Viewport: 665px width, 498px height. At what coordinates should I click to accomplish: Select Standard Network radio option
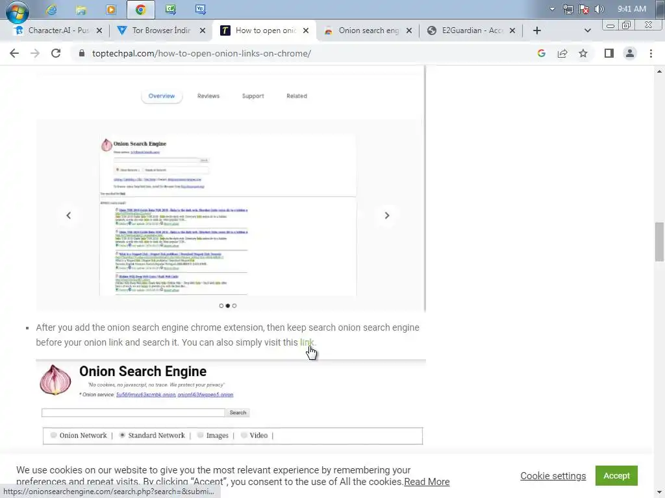[122, 435]
